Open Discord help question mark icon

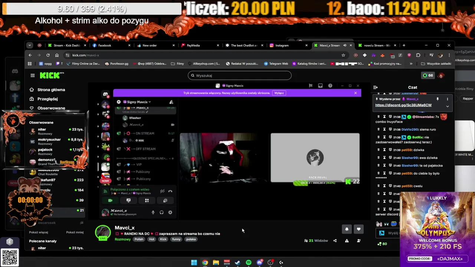[x=330, y=86]
